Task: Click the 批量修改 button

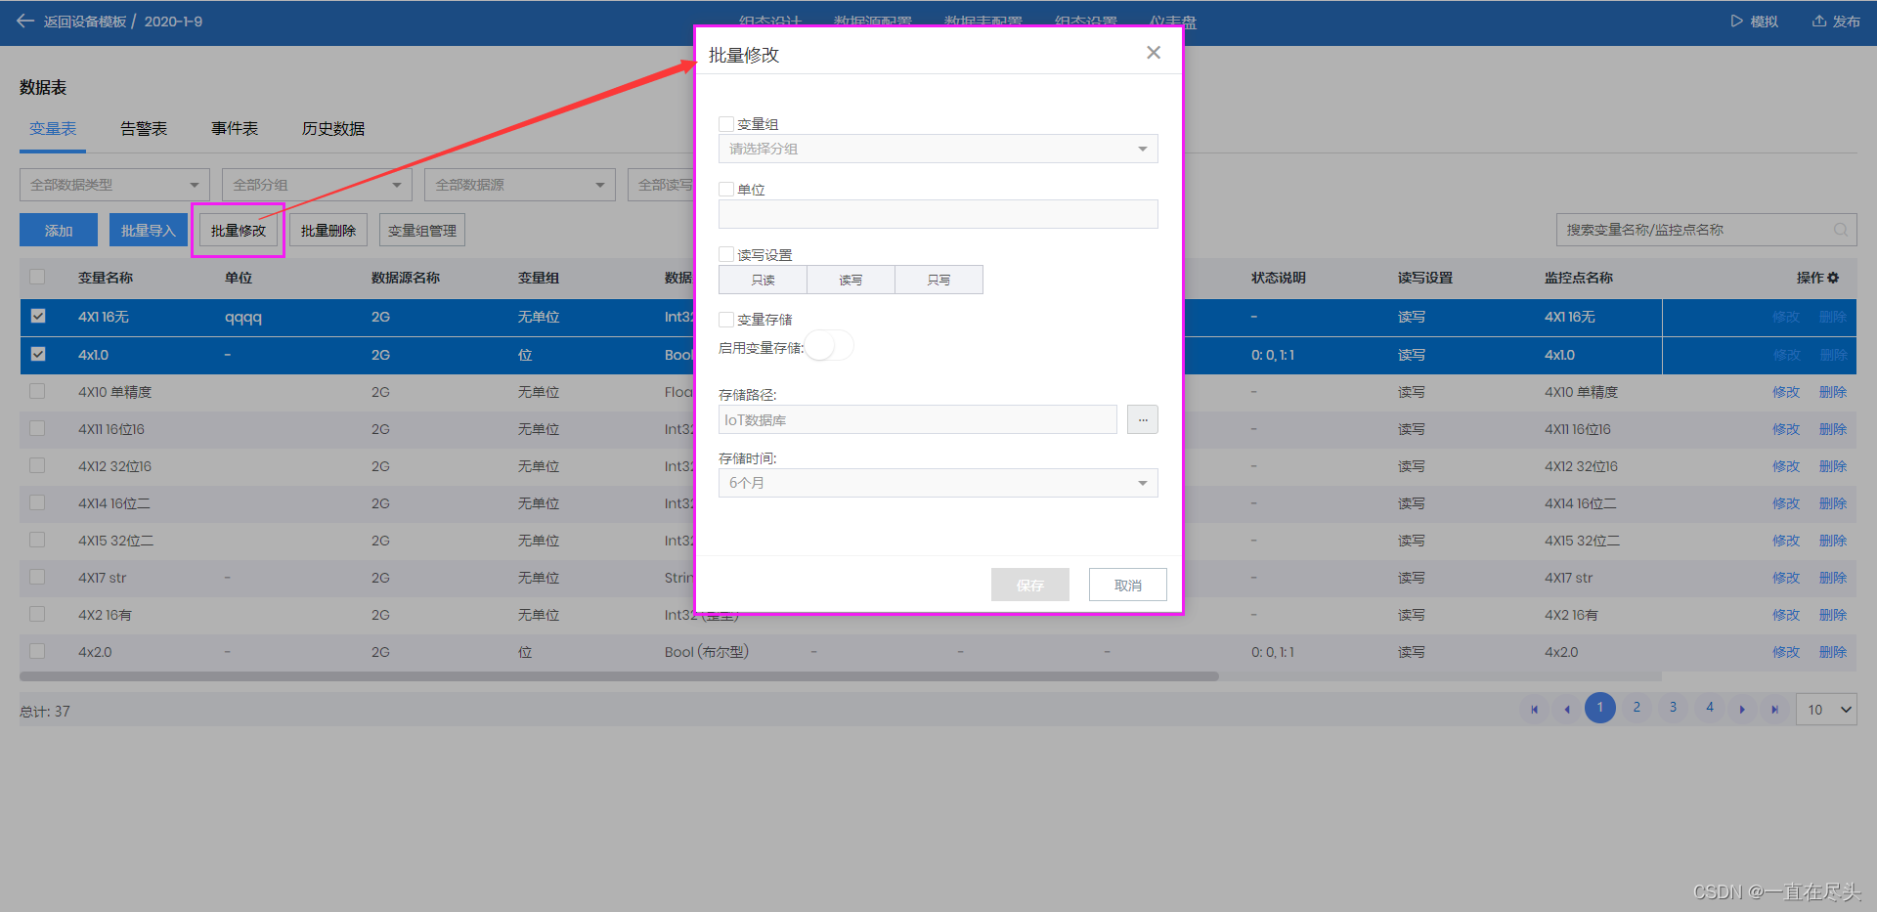Action: tap(239, 230)
